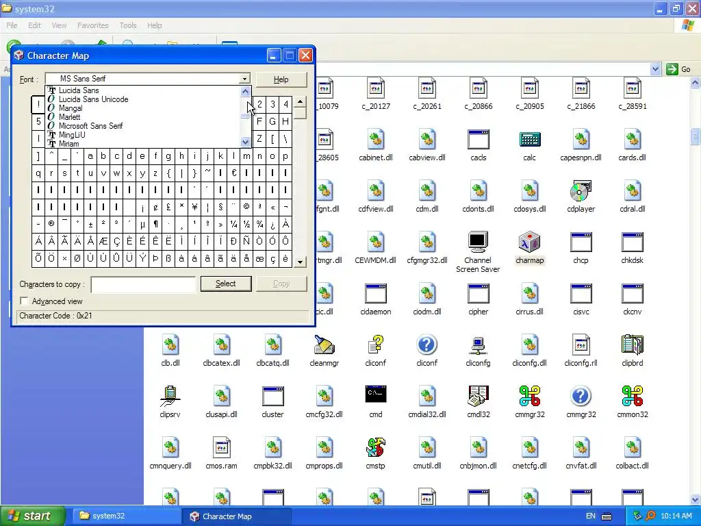Select the cmmgr32 question mark icon
Image resolution: width=701 pixels, height=526 pixels.
[x=581, y=397]
